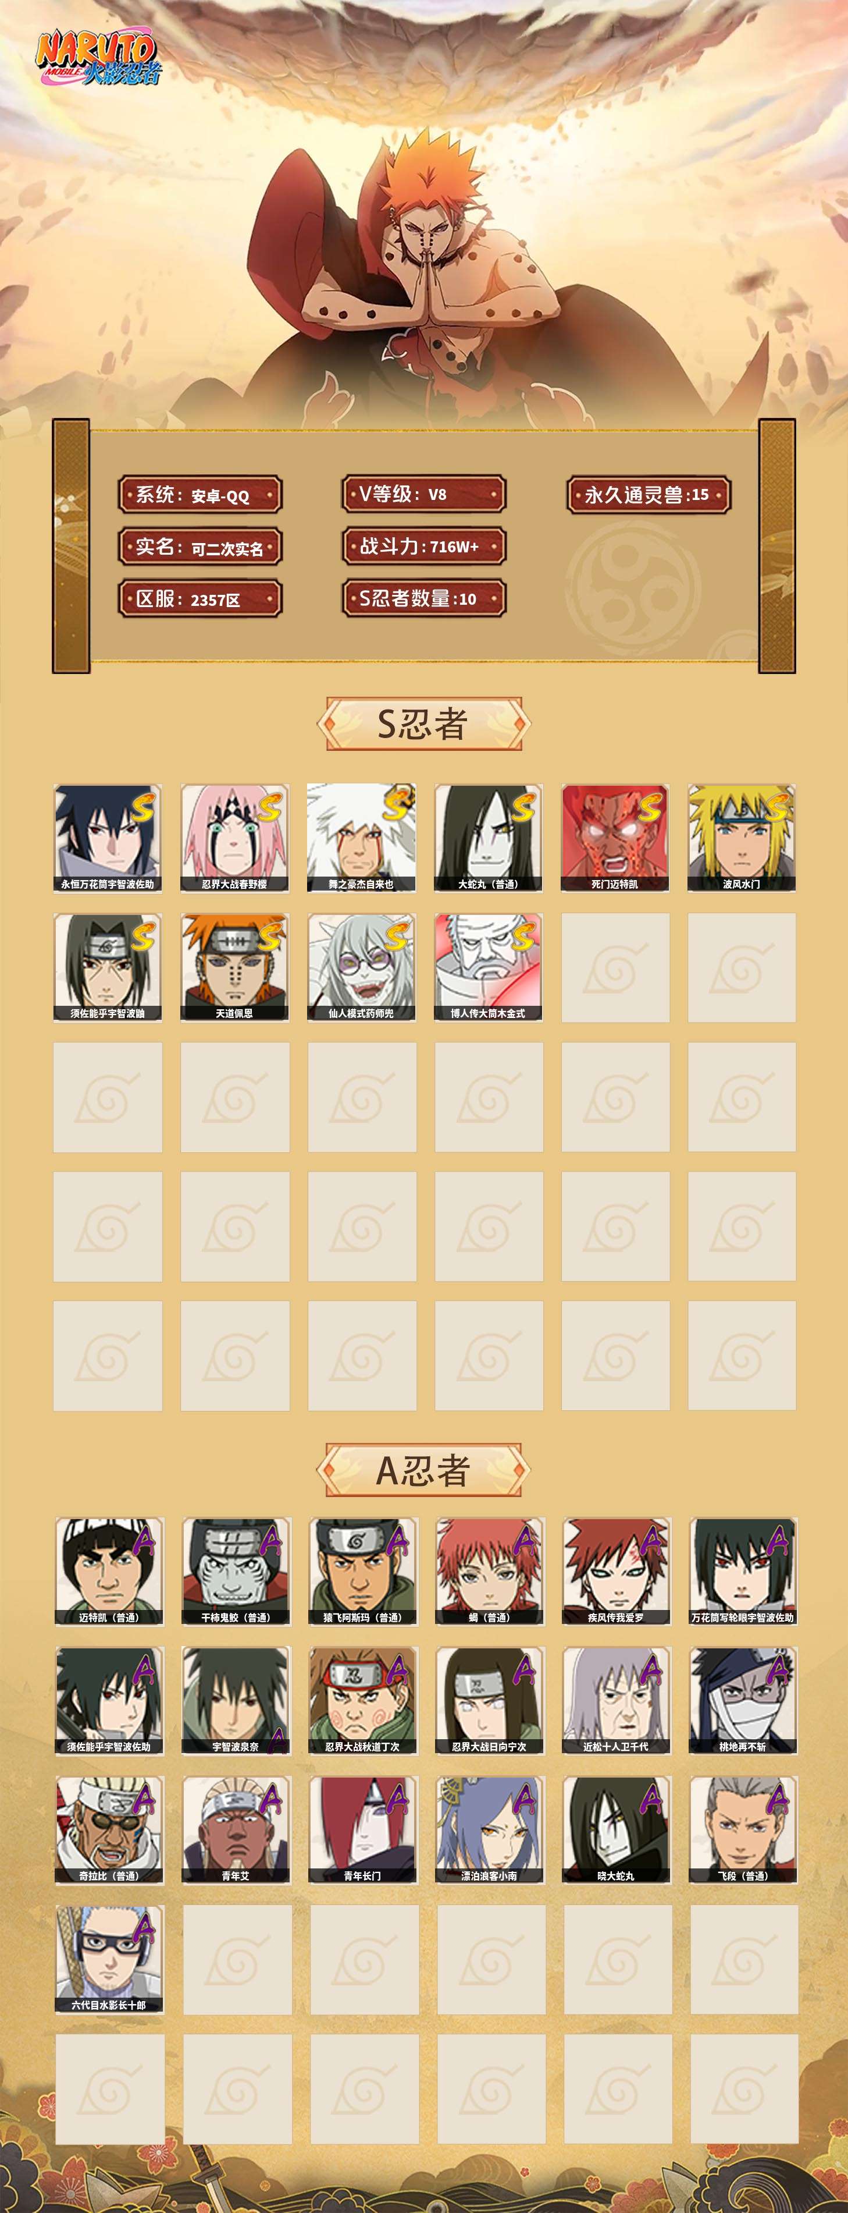The image size is (848, 2213).
Task: Click the 舞之豪杰自来也 ninja thumbnail
Action: 361,838
